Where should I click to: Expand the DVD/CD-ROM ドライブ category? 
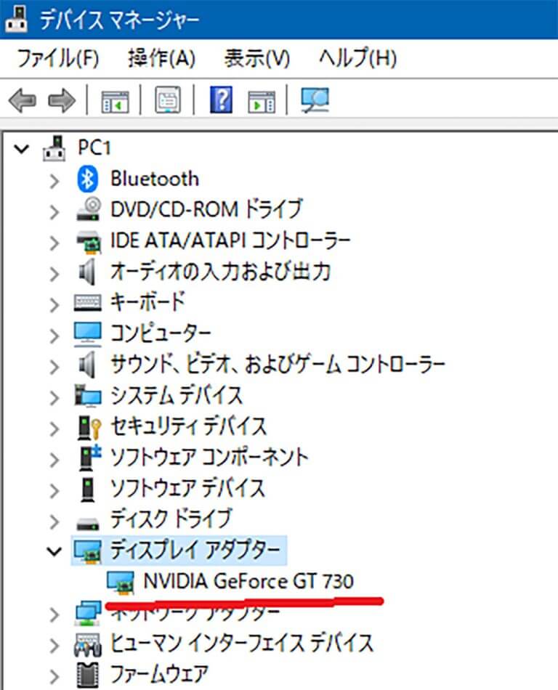point(54,211)
